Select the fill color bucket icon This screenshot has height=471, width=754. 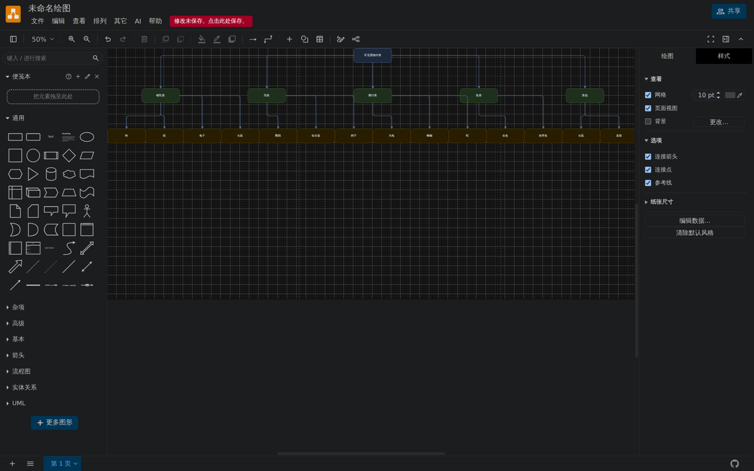[x=202, y=39]
